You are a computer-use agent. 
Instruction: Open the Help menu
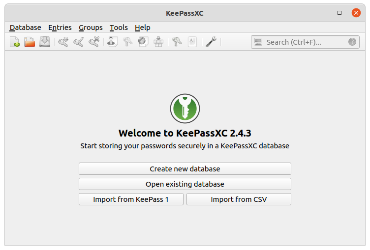[143, 28]
